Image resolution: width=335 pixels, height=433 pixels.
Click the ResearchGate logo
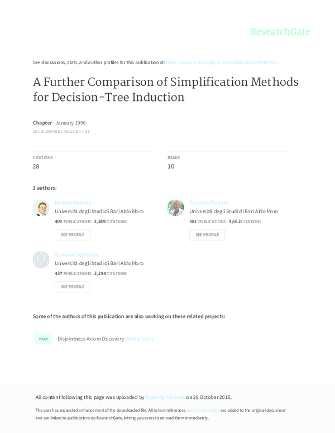[x=280, y=31]
